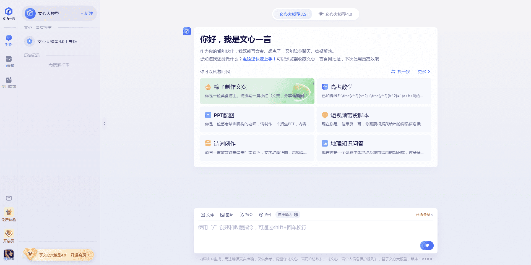Click the version text V3.0.0
This screenshot has height=265, width=531.
pyautogui.click(x=427, y=259)
